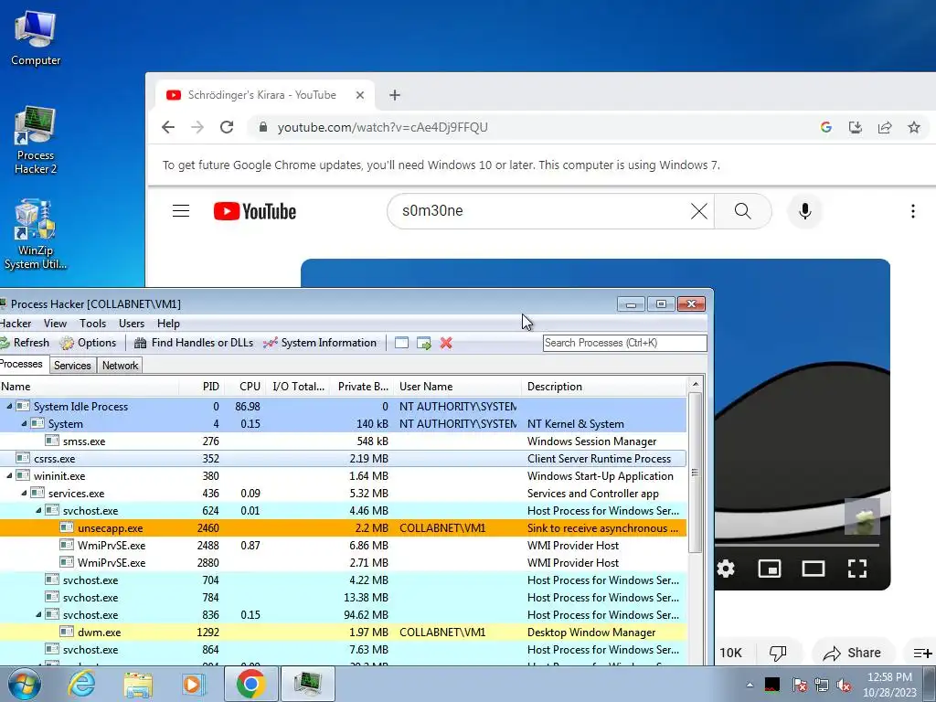Click the video progress bar
This screenshot has width=936, height=702.
[797, 545]
